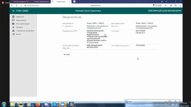Image resolution: width=191 pixels, height=107 pixels.
Task: Click ЮВЕЛИРНЫЙ ДОМ МИЛЛЕНИУМ in the header
Action: pyautogui.click(x=164, y=11)
